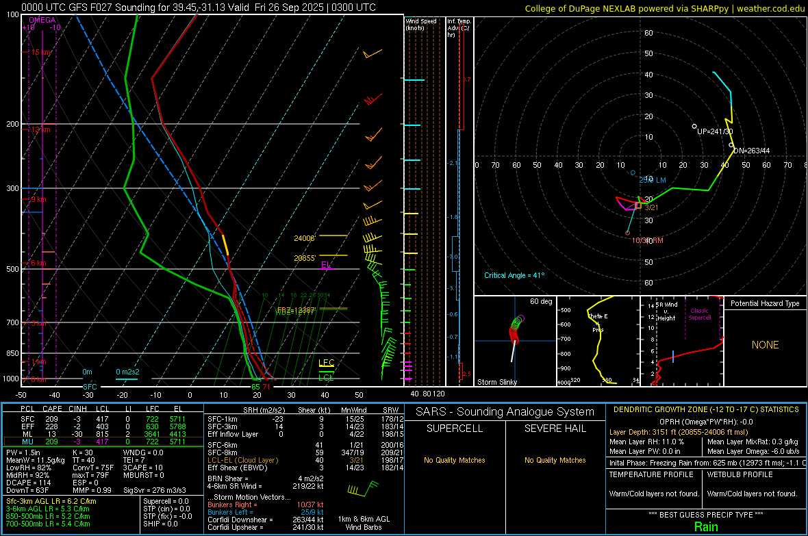
Task: Click the WETBULB PROFILE heading
Action: point(740,474)
